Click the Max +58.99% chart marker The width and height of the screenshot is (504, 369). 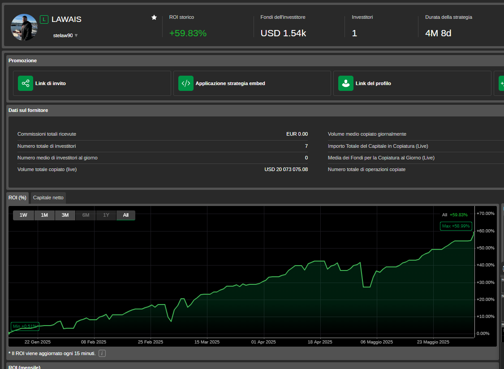pyautogui.click(x=456, y=226)
